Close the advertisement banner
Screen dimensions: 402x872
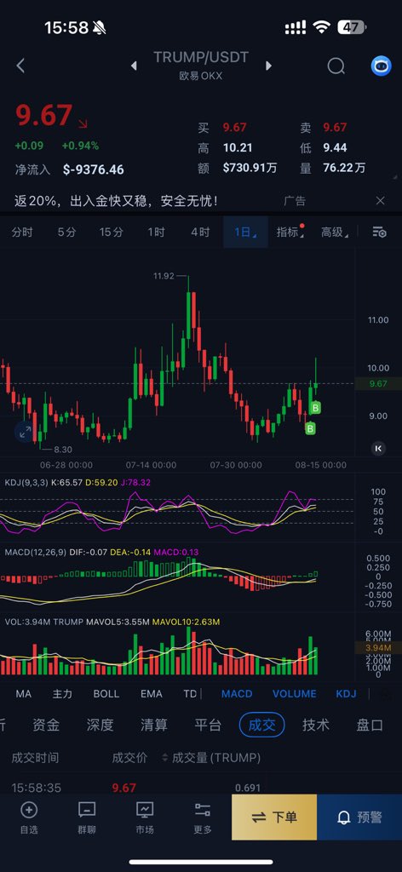(381, 201)
